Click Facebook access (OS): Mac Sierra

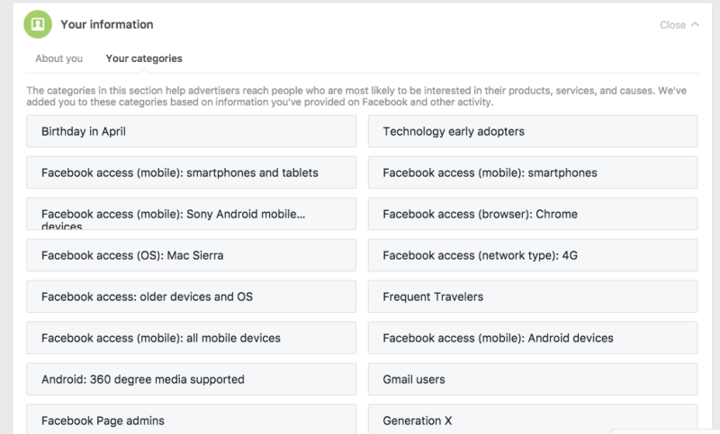[191, 255]
